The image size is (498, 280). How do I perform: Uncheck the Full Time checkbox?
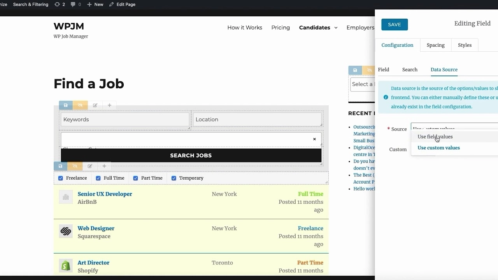(98, 178)
